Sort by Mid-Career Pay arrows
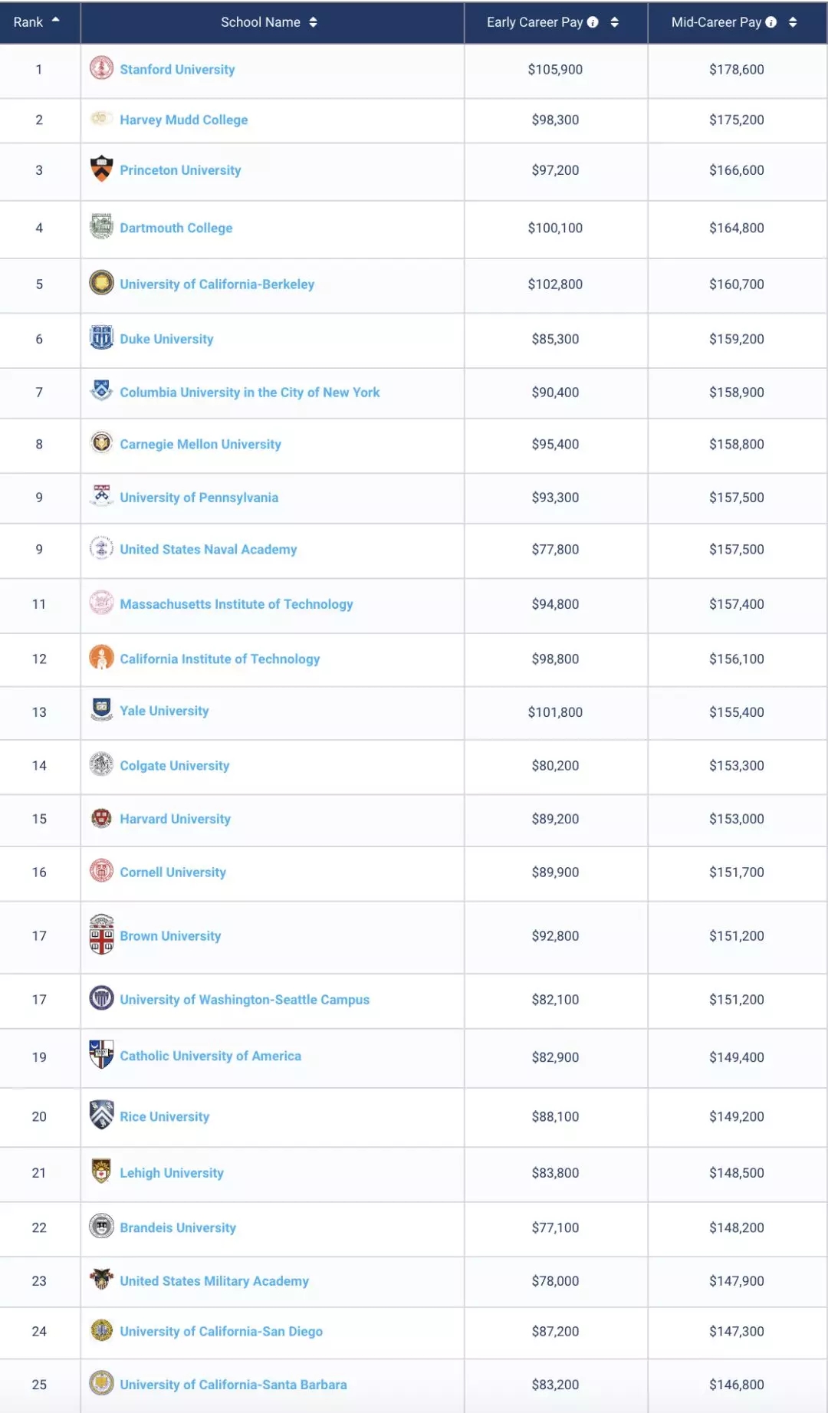This screenshot has height=1413, width=828. (793, 22)
